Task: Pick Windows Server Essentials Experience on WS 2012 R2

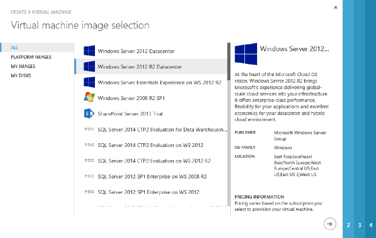Action: pyautogui.click(x=150, y=82)
